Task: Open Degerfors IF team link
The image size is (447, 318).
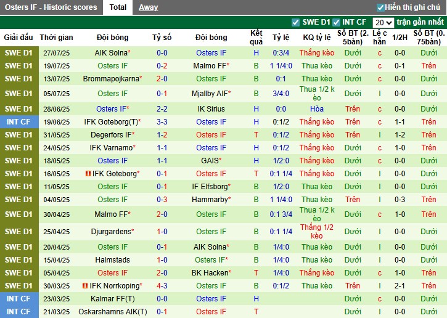Action: (x=111, y=135)
